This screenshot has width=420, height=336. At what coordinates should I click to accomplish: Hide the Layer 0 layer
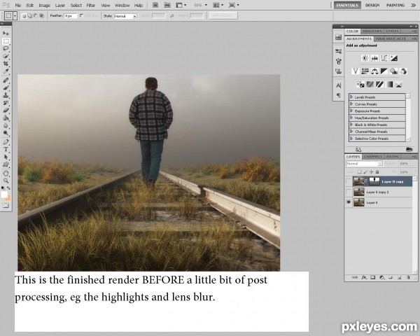(x=349, y=202)
